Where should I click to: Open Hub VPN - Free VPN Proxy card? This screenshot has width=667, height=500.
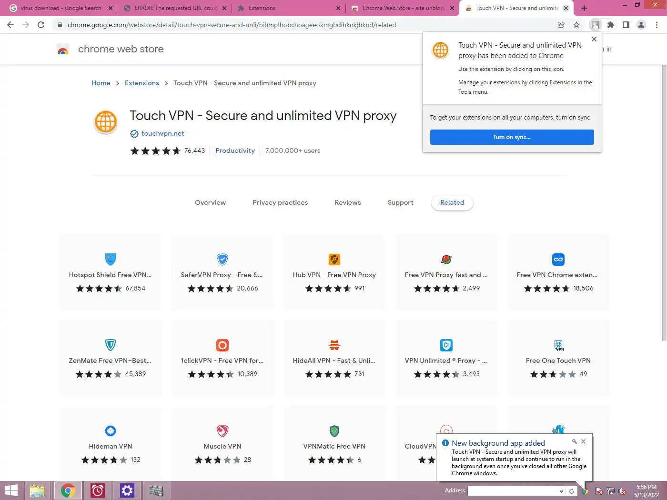tap(334, 272)
